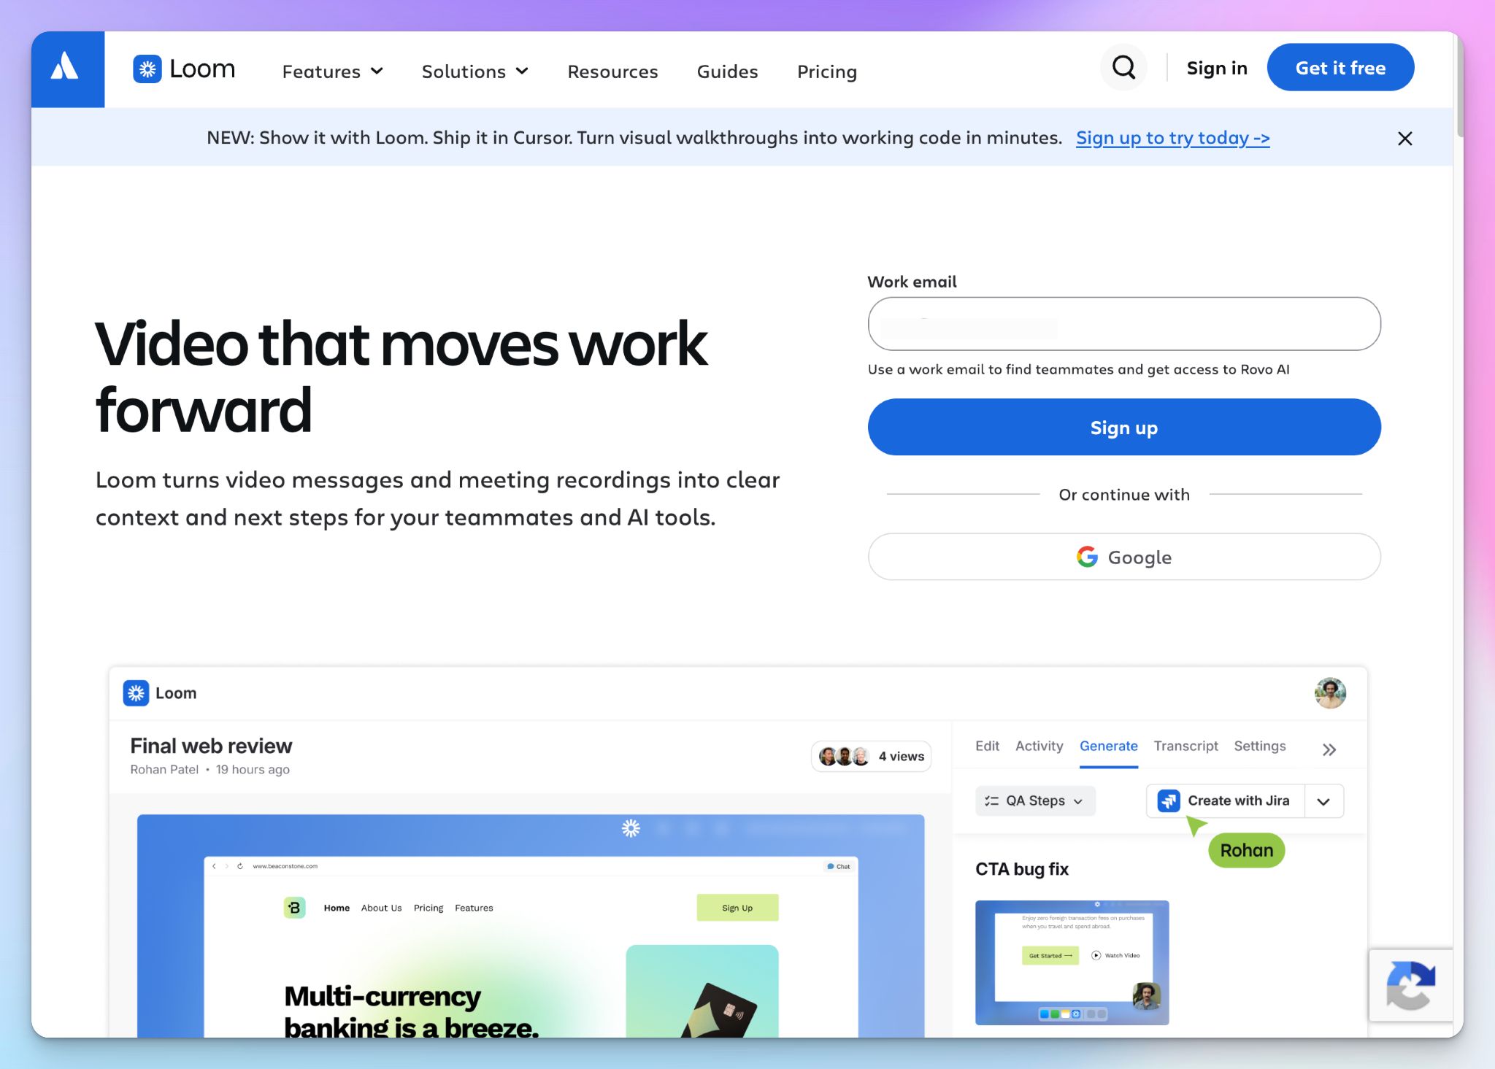1495x1069 pixels.
Task: Focus the Work email input field
Action: pos(1124,324)
